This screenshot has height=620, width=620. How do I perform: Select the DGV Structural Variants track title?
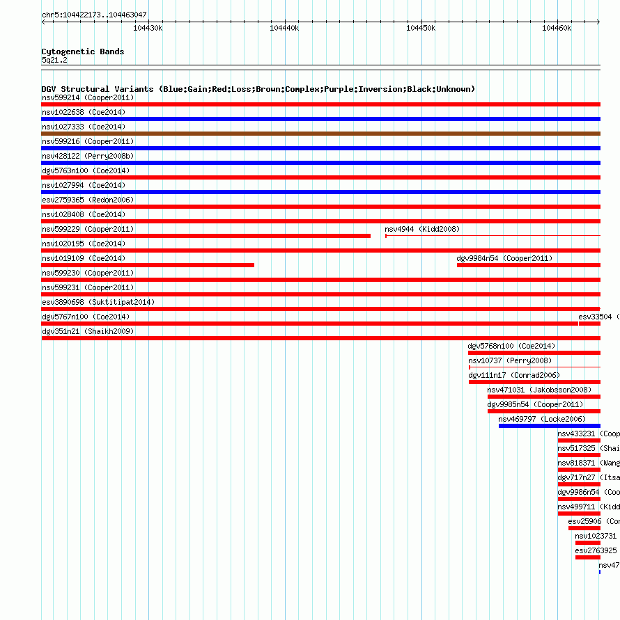(x=258, y=89)
